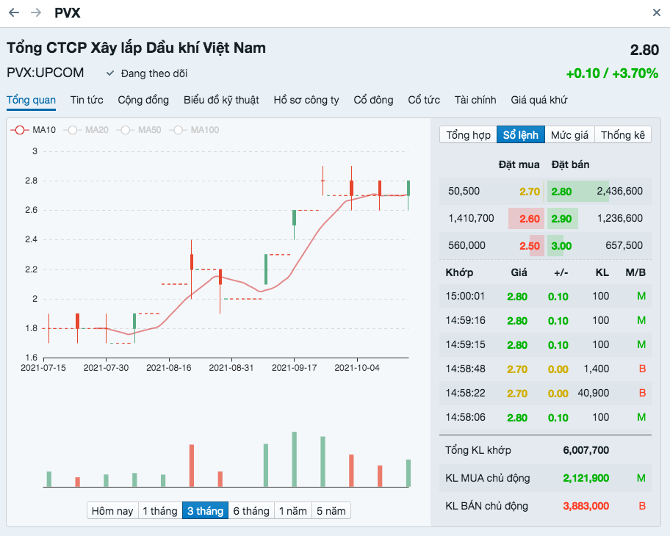Set chart range to 1 tháng

click(x=160, y=511)
